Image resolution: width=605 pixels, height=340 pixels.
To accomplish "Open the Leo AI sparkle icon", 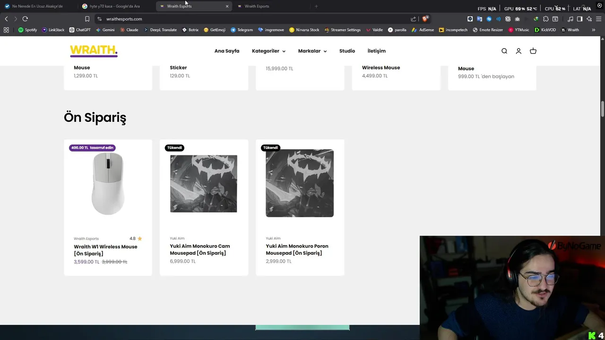I will pos(589,19).
